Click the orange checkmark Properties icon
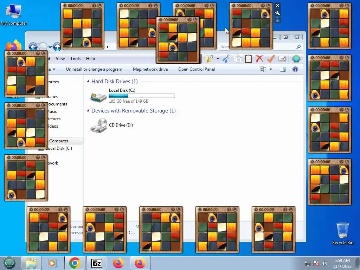The image size is (360, 270). coord(271,59)
